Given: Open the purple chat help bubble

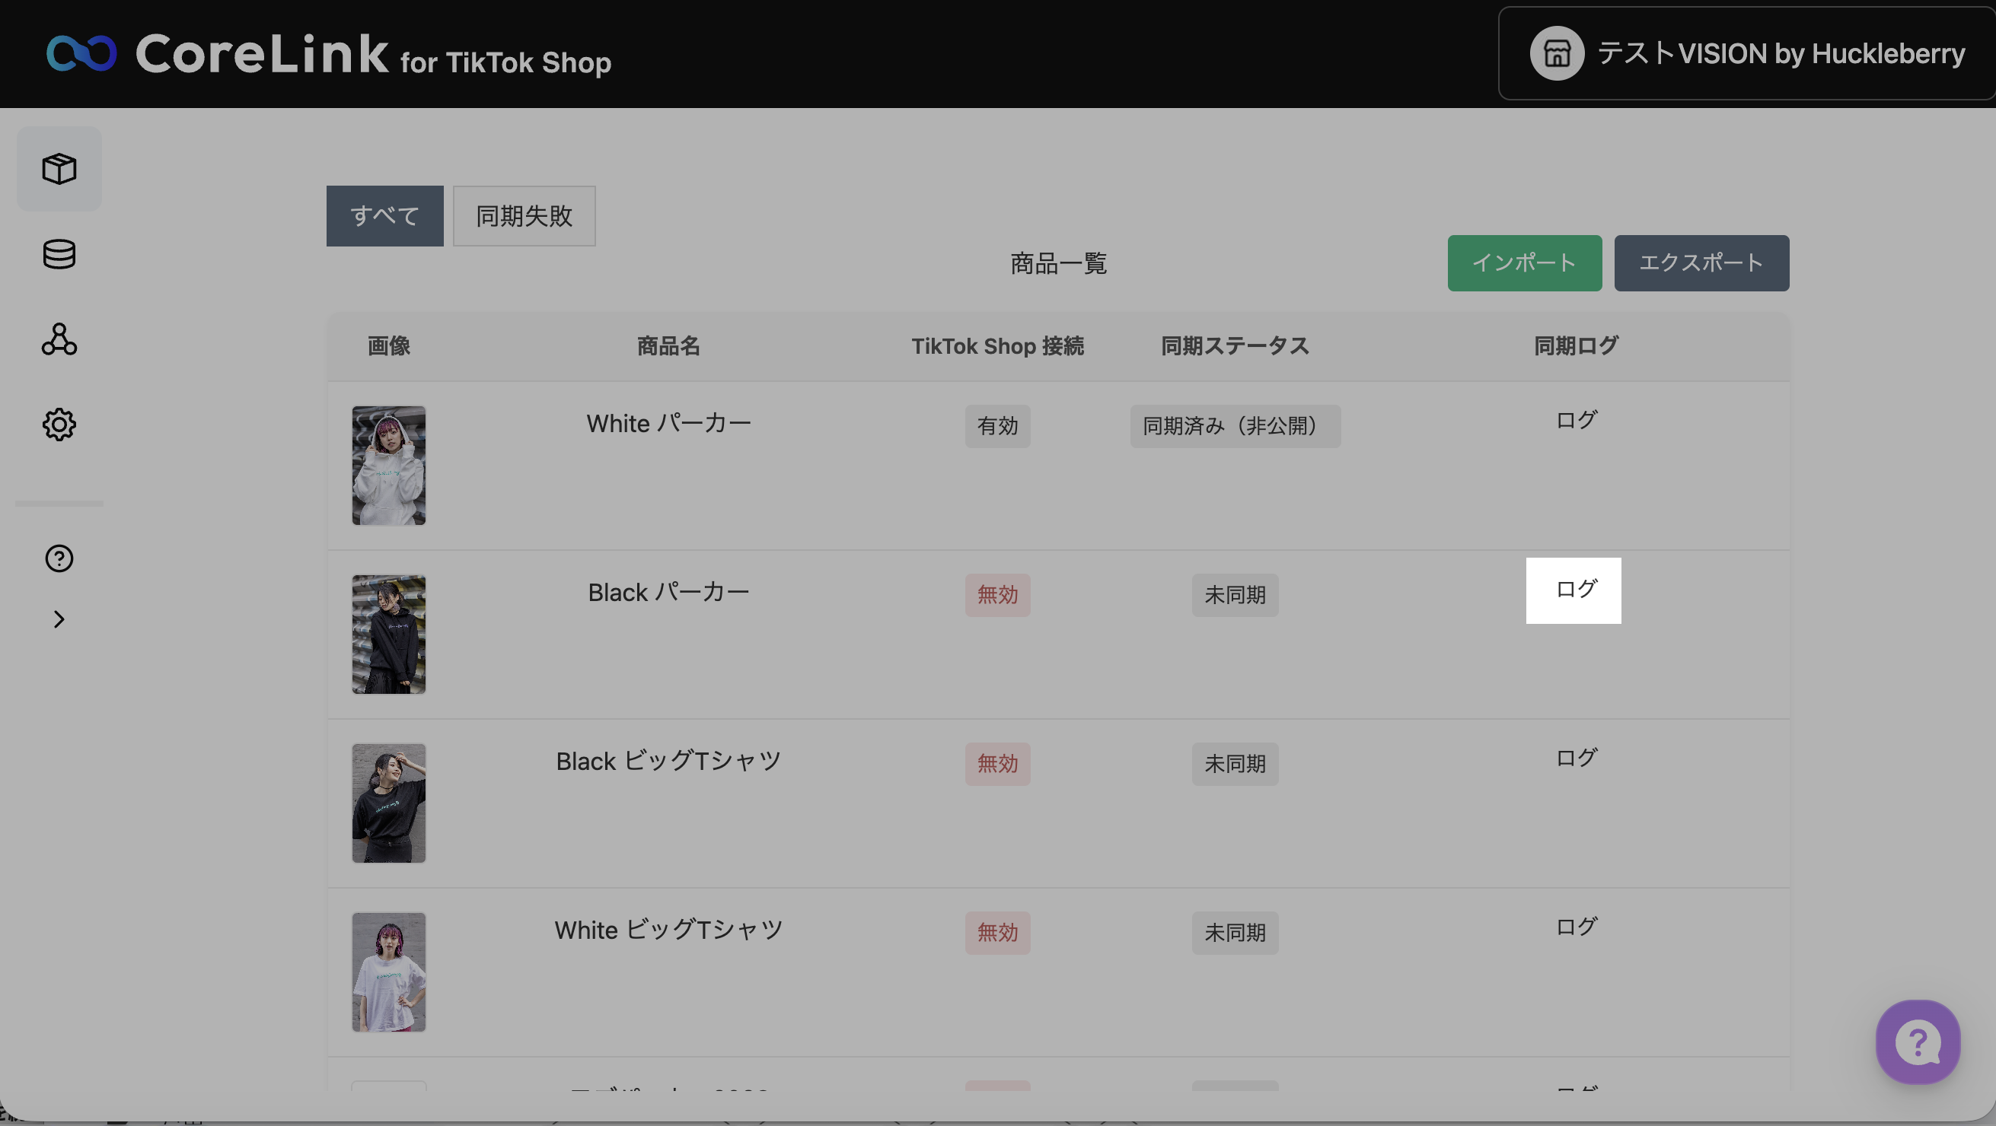Looking at the screenshot, I should click(1917, 1042).
